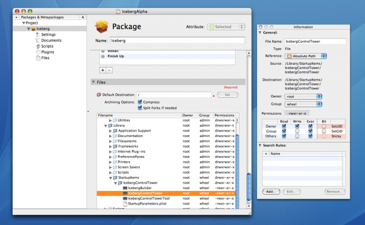Click the Frameworks folder icon
Viewport: 365px width, 225px height.
[x=115, y=146]
